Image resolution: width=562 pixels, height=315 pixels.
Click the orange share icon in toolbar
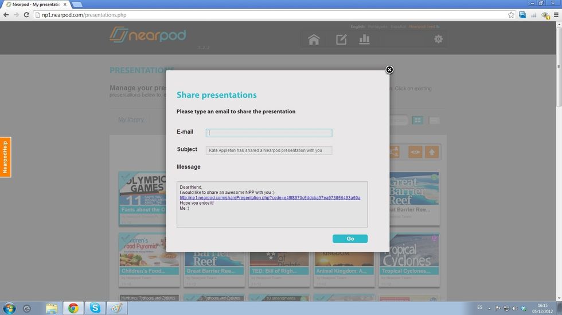click(x=395, y=152)
